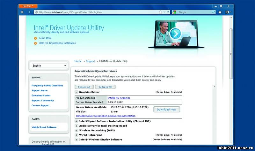The width and height of the screenshot is (255, 151).
Task: Open the bookmarks menu toolbar icon
Action: 228,12
